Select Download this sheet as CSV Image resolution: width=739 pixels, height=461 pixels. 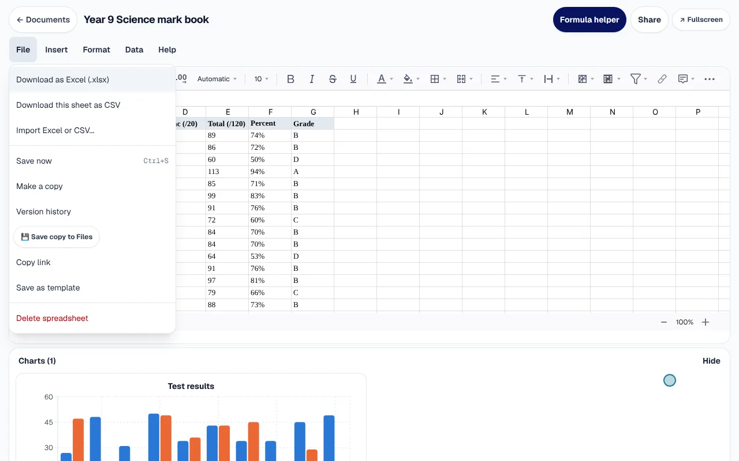click(92, 105)
